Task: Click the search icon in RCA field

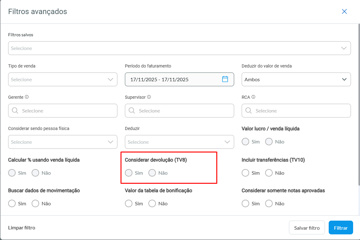Action: coord(249,111)
